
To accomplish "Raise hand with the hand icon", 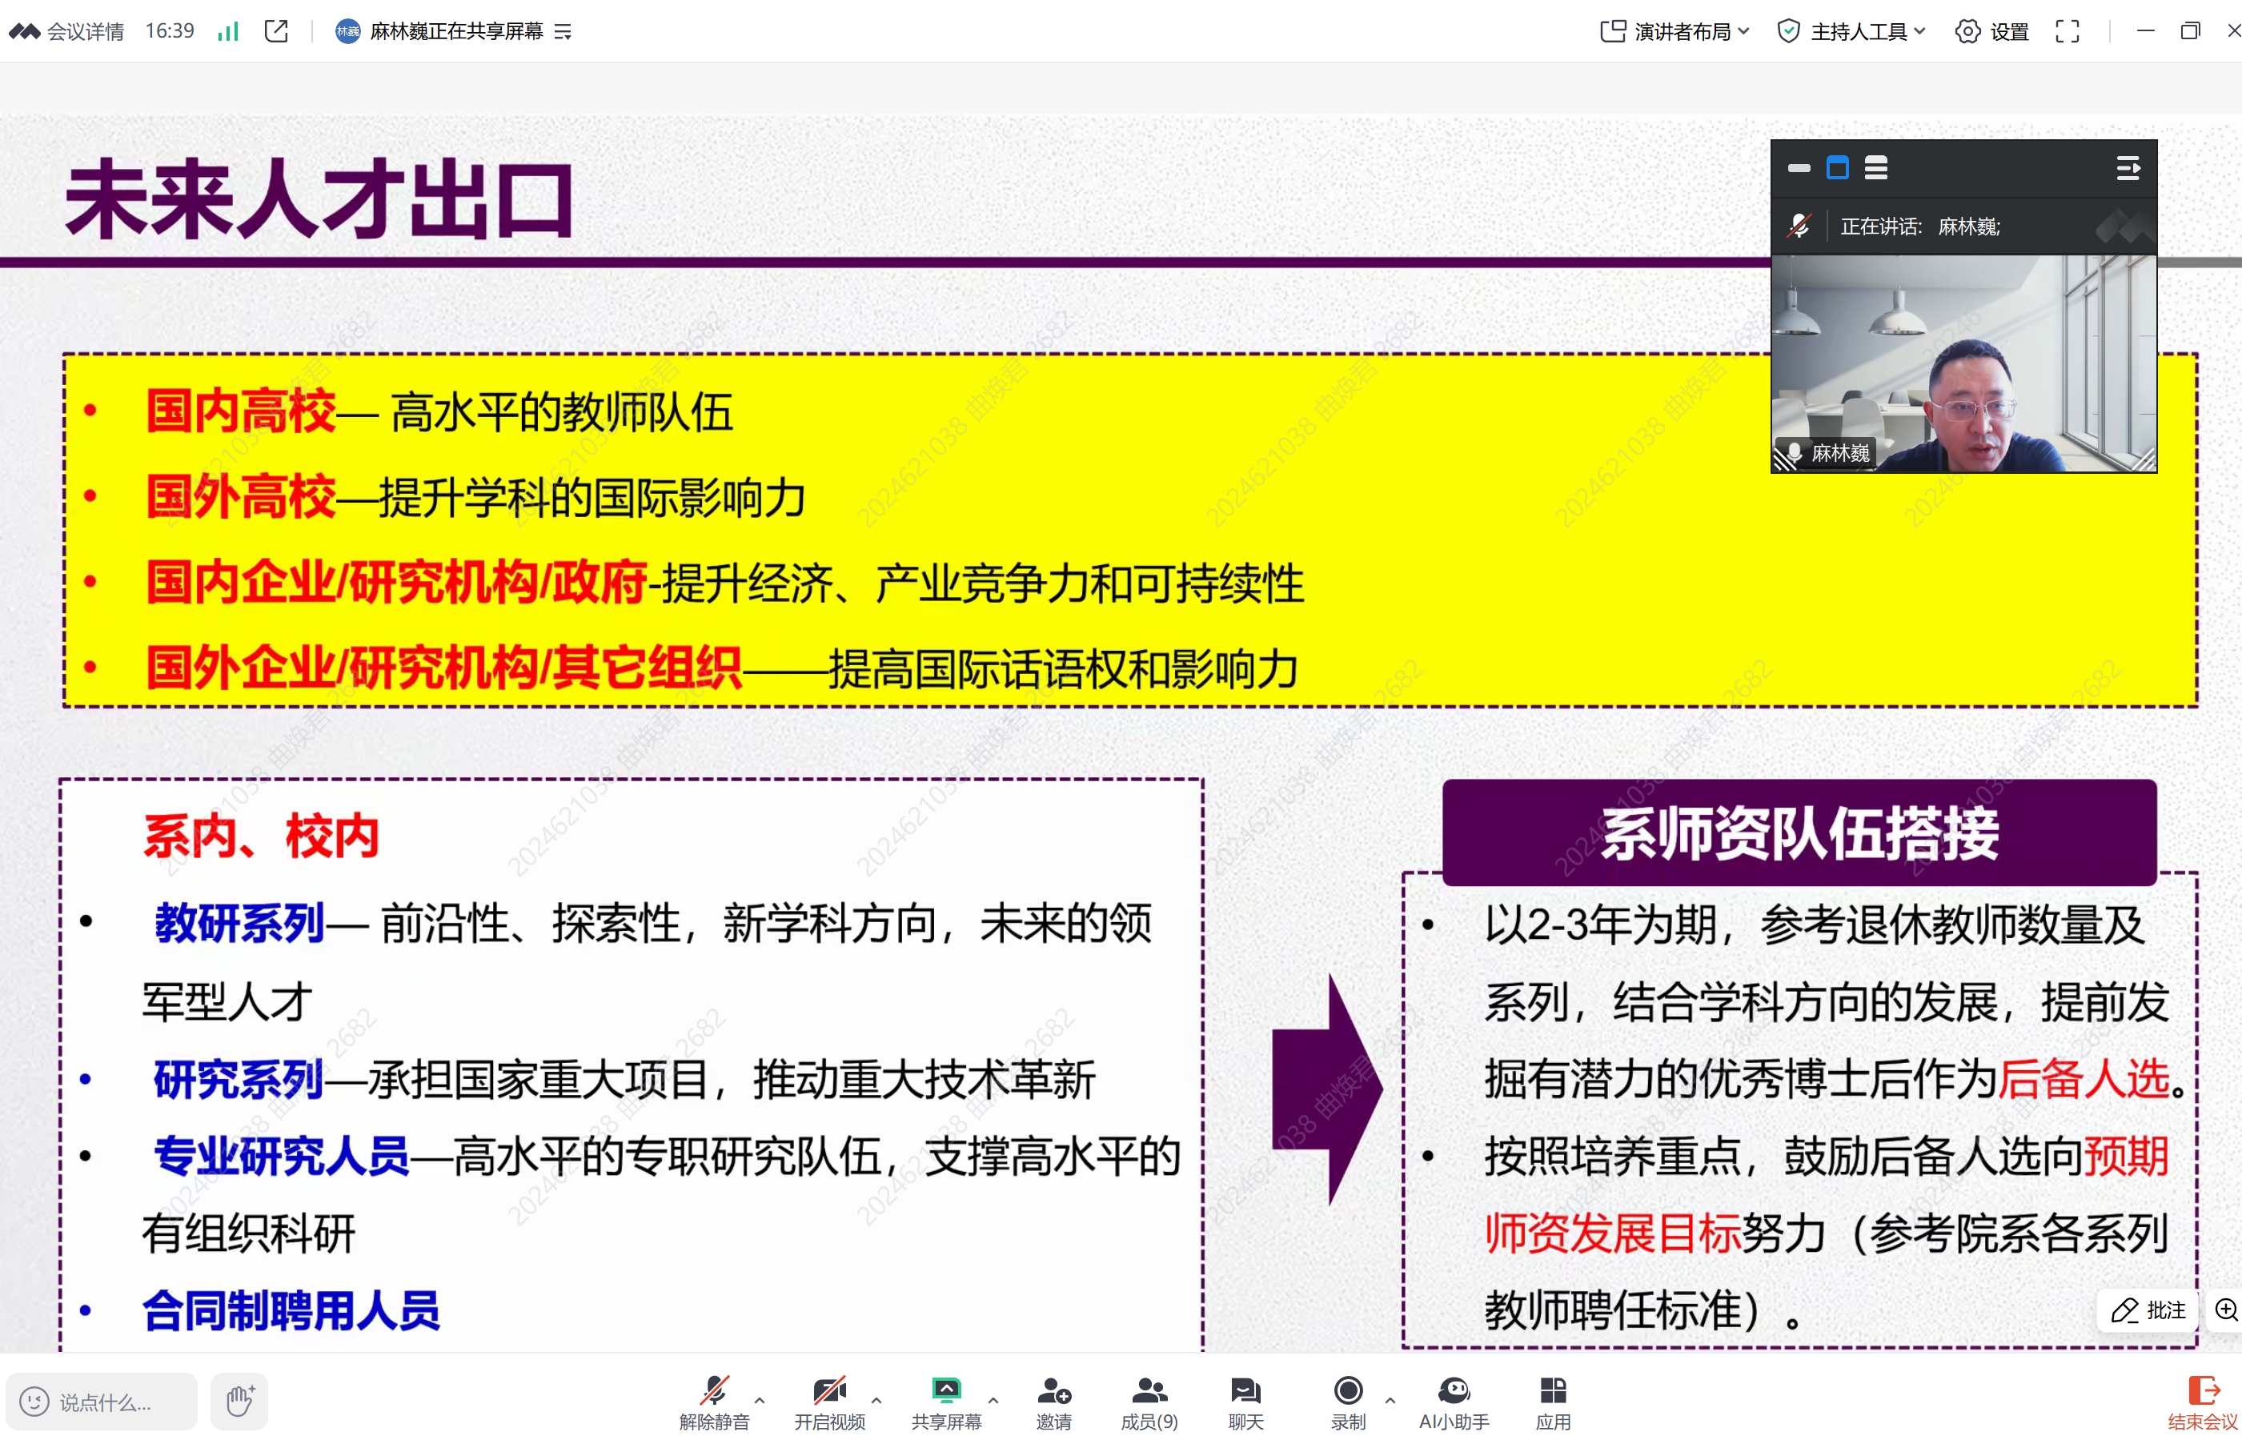I will tap(239, 1402).
